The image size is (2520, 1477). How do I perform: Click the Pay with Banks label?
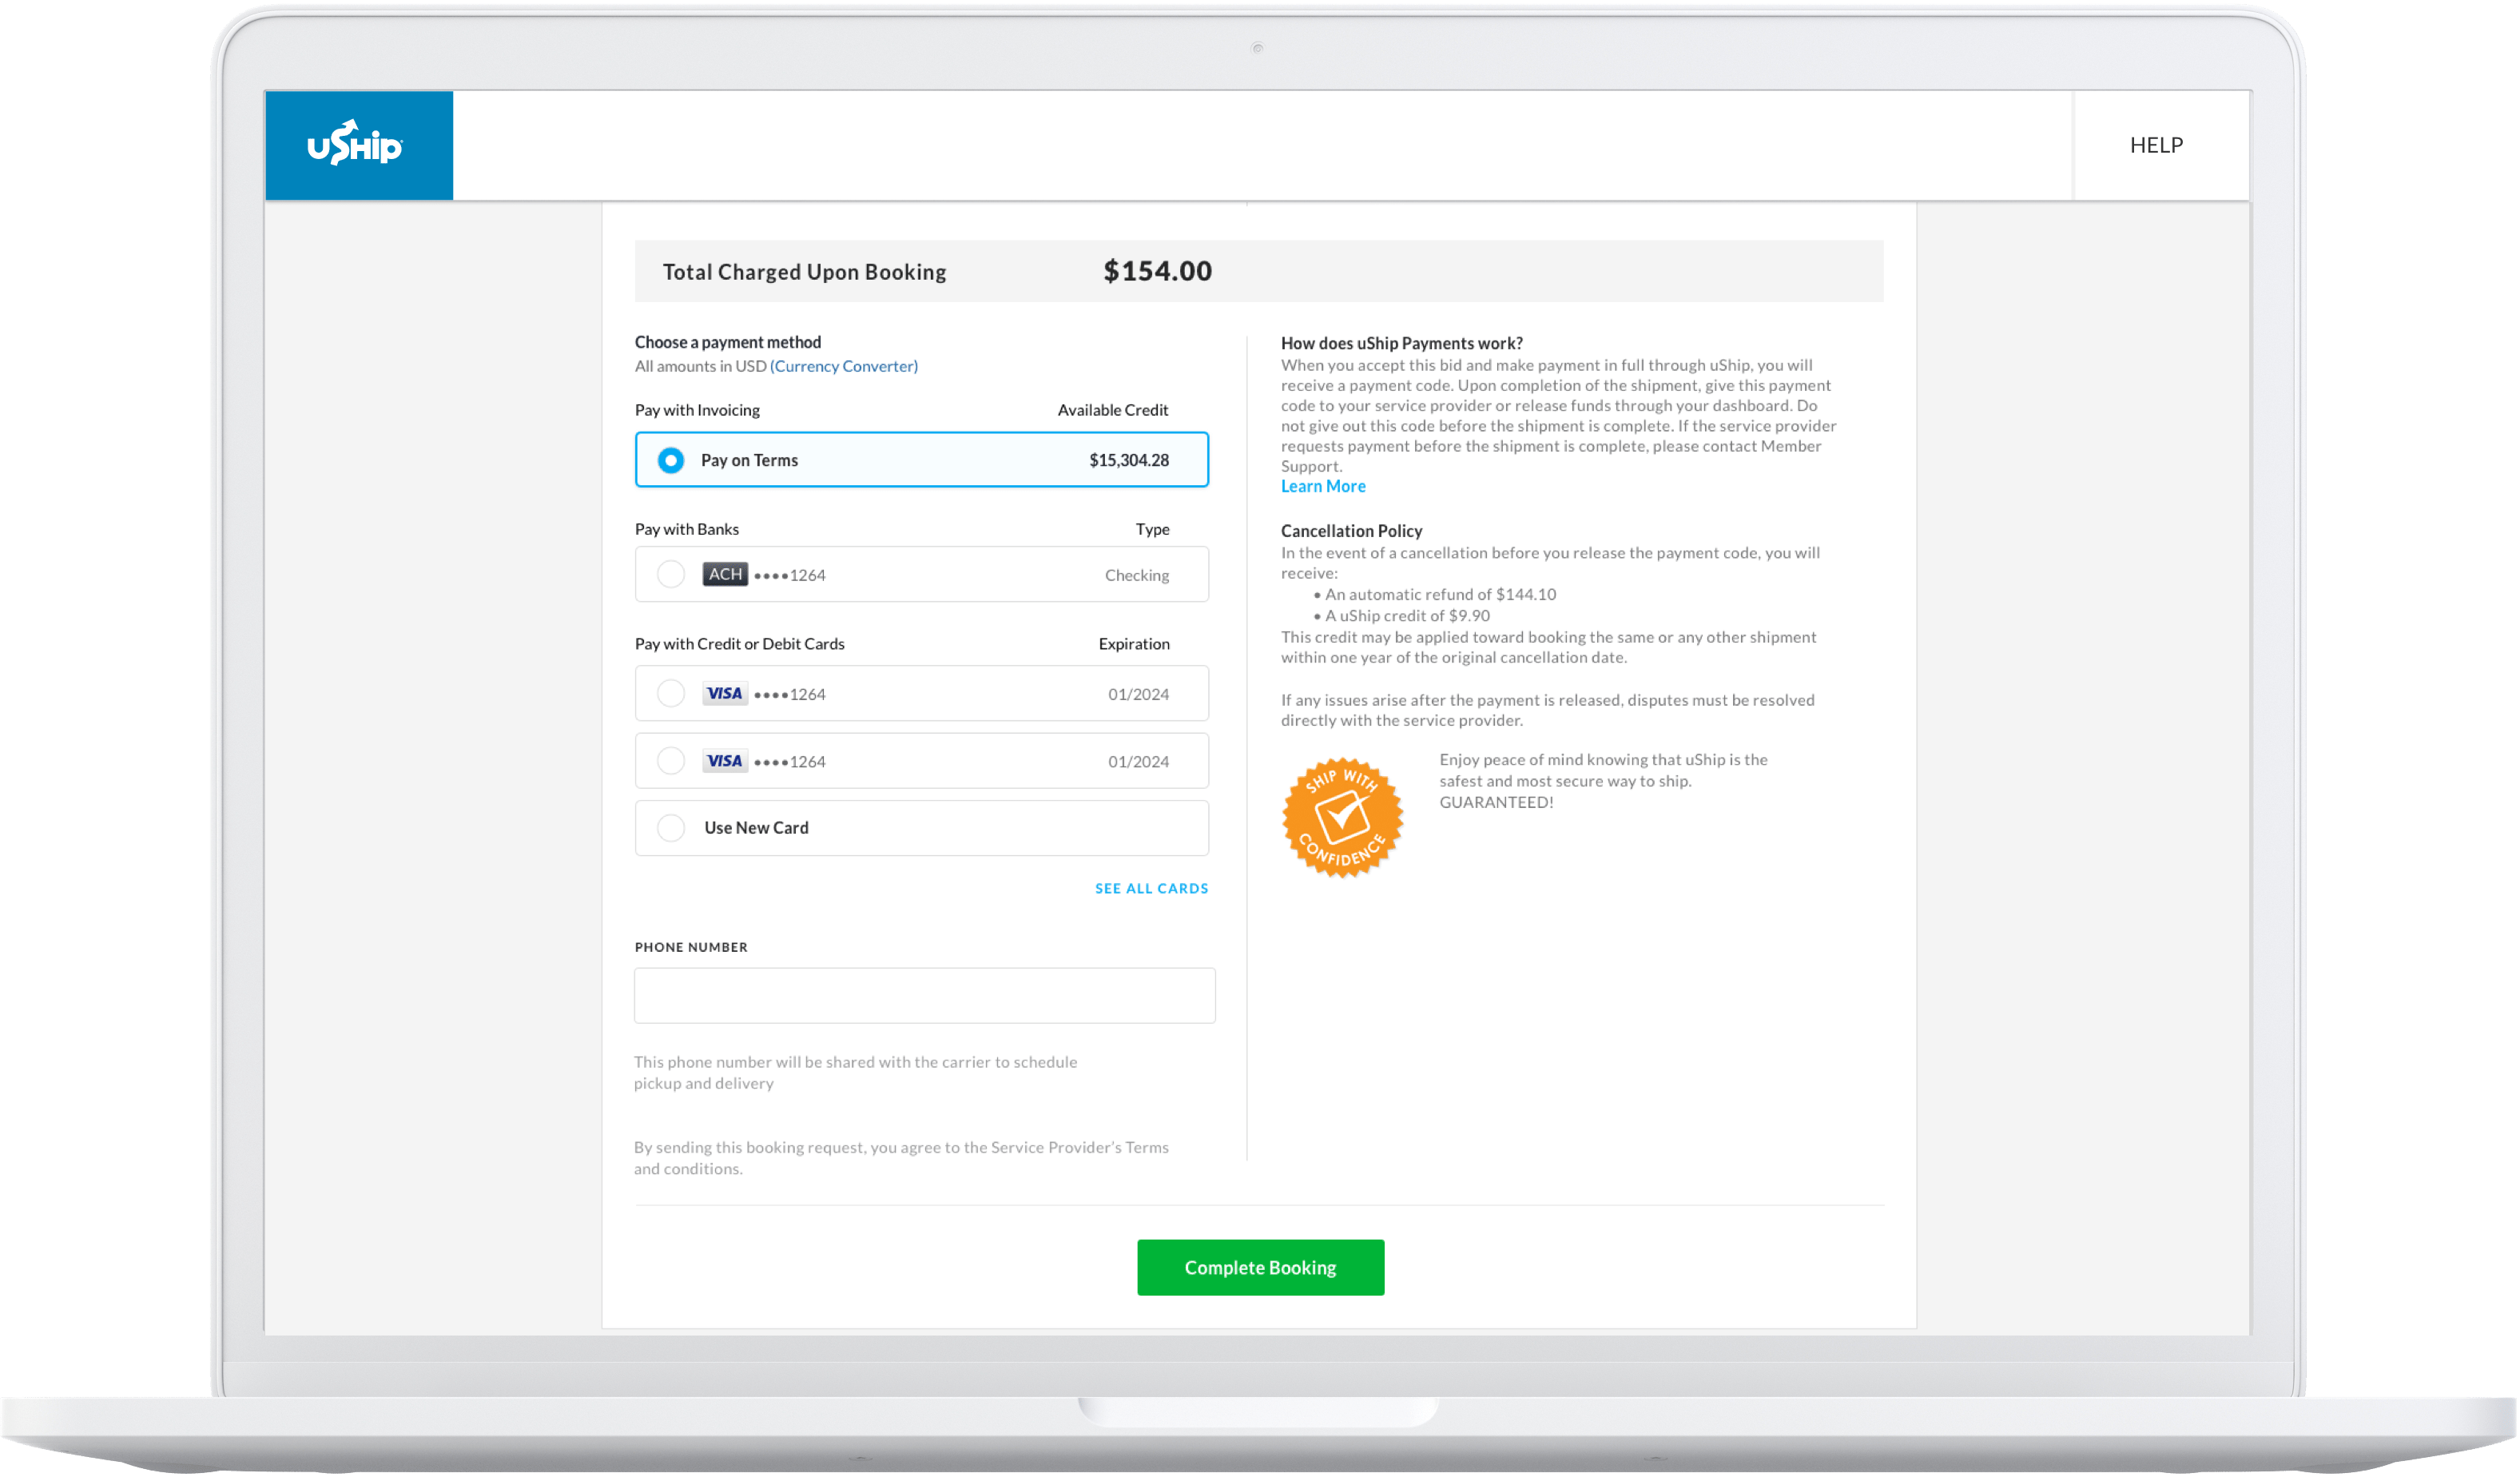pos(686,529)
